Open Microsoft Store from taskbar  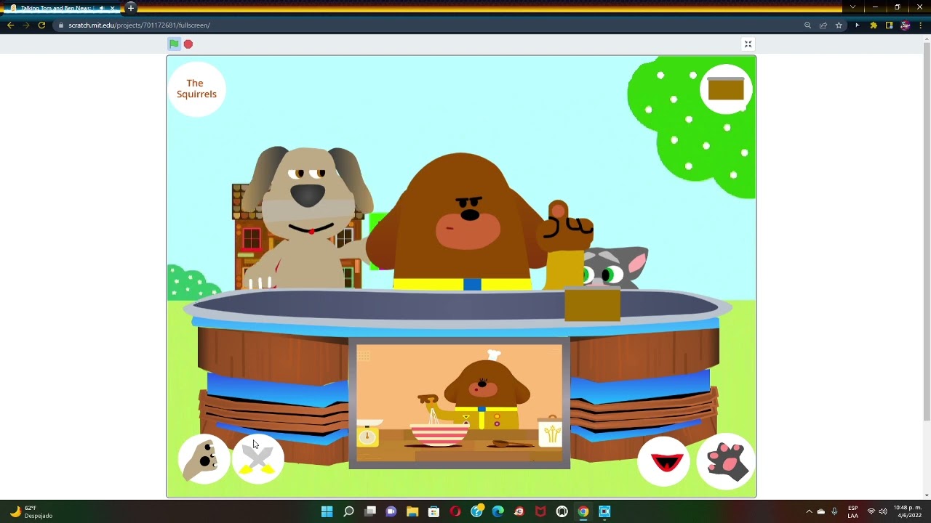tap(434, 511)
